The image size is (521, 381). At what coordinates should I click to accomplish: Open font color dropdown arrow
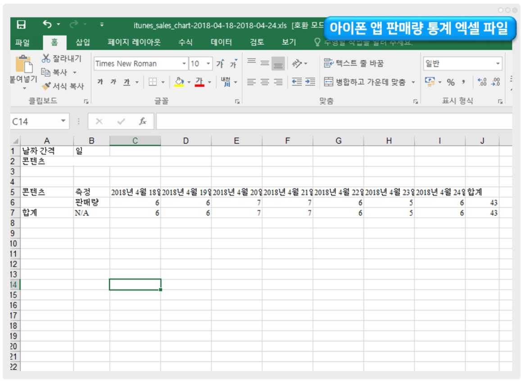(209, 82)
